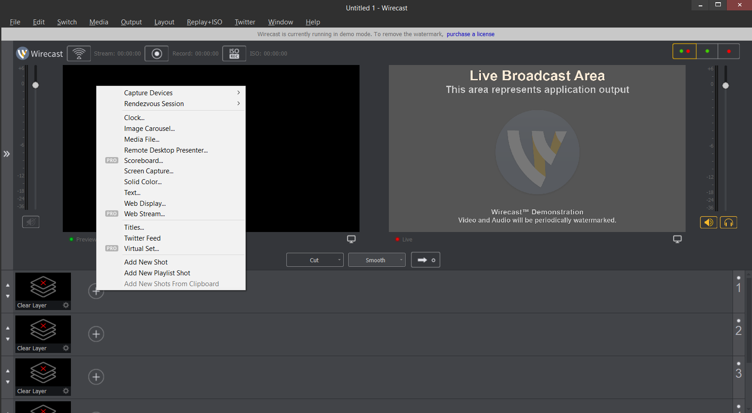Image resolution: width=752 pixels, height=413 pixels.
Task: Choose Web Display... entry
Action: point(171,203)
